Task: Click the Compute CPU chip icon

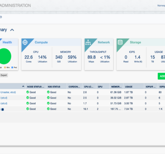Action: [x=25, y=42]
